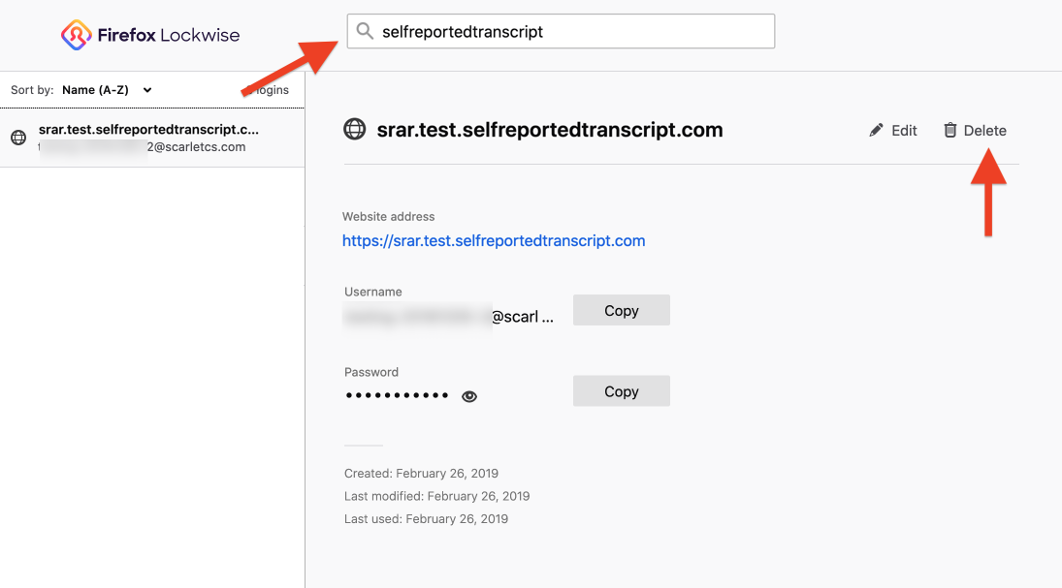Click the Firefox Lockwise logo icon
The height and width of the screenshot is (588, 1062).
76,36
